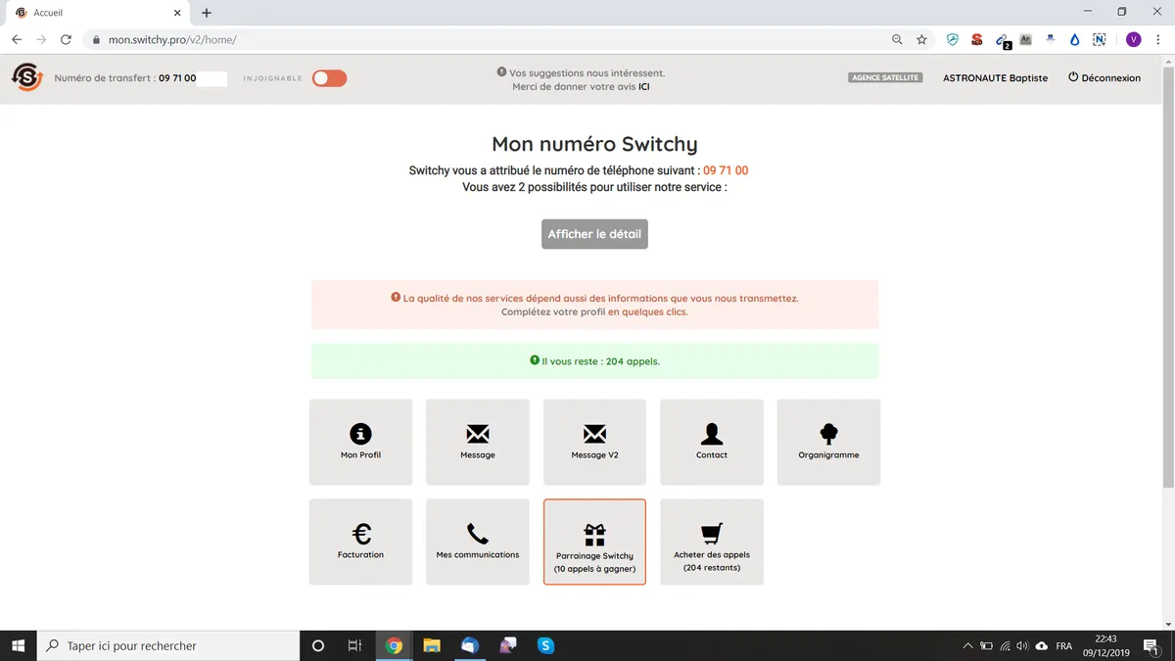Open the Chrome three-dot menu
Image resolution: width=1175 pixels, height=661 pixels.
(x=1158, y=40)
